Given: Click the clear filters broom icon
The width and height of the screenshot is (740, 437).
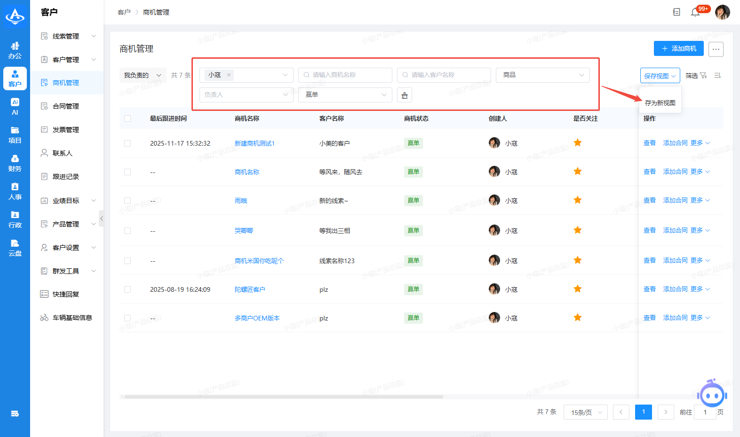Looking at the screenshot, I should pyautogui.click(x=405, y=95).
